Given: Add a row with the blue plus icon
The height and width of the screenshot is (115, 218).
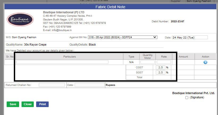Looking at the screenshot, I should click(205, 62).
